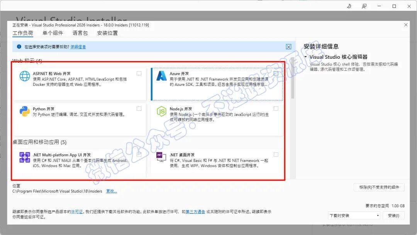Click the 更改... location link
The height and width of the screenshot is (235, 417).
coord(112,191)
